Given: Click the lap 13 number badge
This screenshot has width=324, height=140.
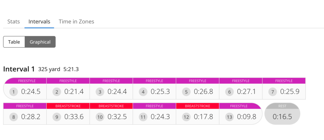Looking at the screenshot, I should click(x=230, y=117).
